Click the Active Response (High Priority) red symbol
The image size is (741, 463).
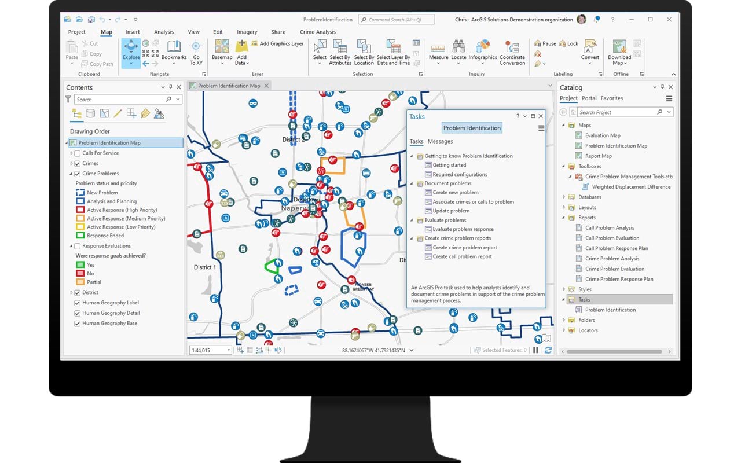pos(80,210)
